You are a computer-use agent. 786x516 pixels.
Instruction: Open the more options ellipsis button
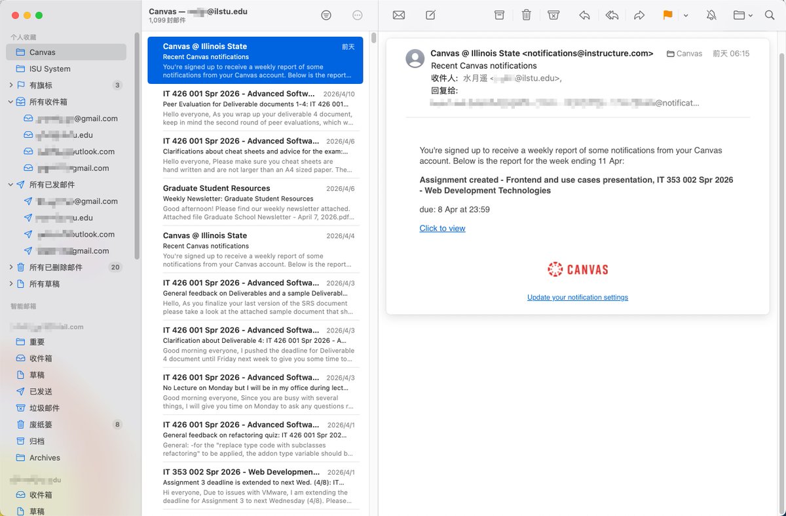click(357, 15)
